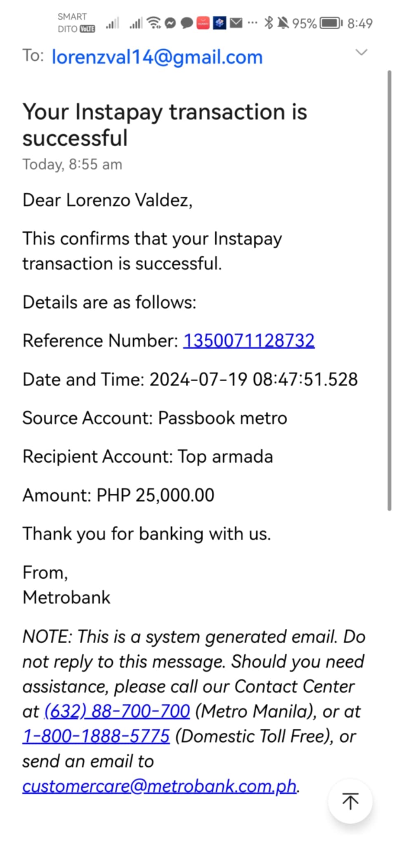Screen dimensions: 395x846
Task: Tap the Wi-Fi signal icon
Action: click(154, 23)
